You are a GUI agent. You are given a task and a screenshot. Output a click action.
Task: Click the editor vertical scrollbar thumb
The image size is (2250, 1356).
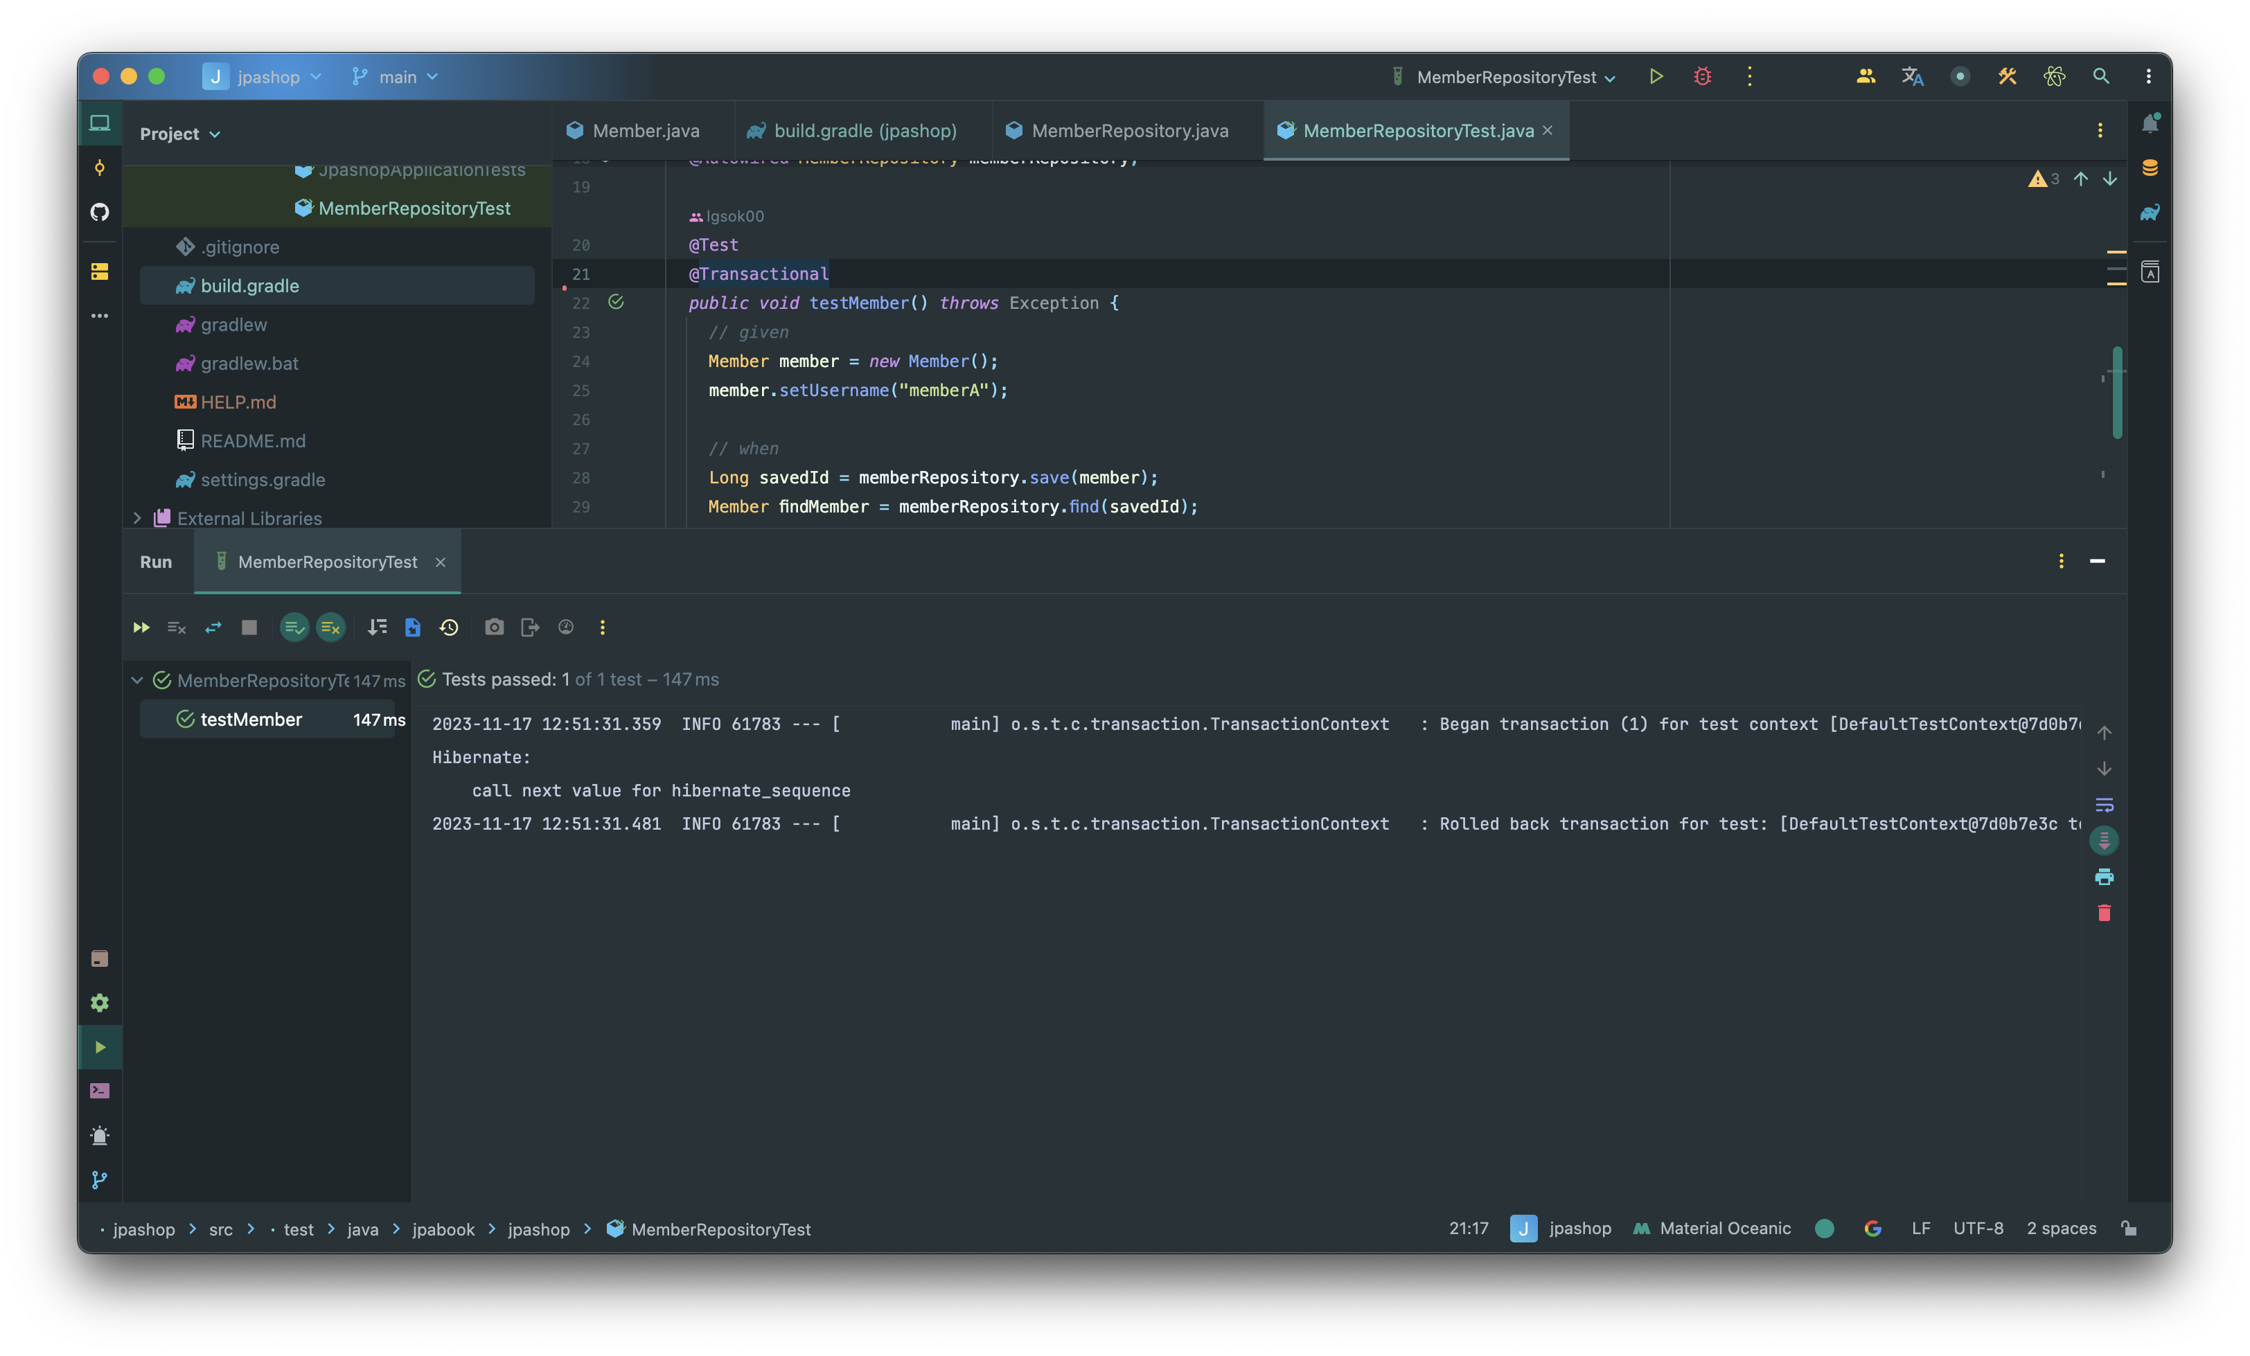(x=2117, y=393)
